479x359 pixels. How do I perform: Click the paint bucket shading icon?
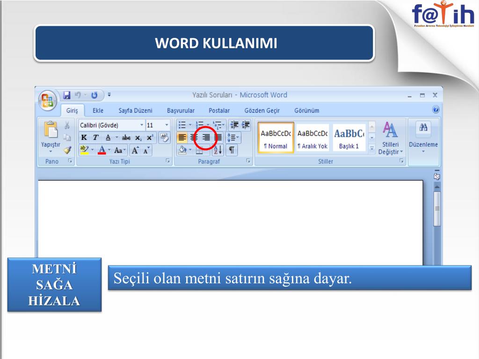(x=182, y=150)
